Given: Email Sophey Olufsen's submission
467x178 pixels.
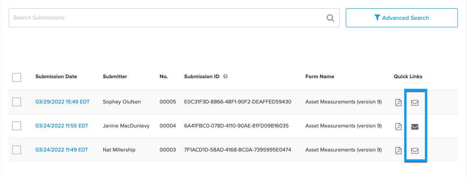Looking at the screenshot, I should 415,103.
